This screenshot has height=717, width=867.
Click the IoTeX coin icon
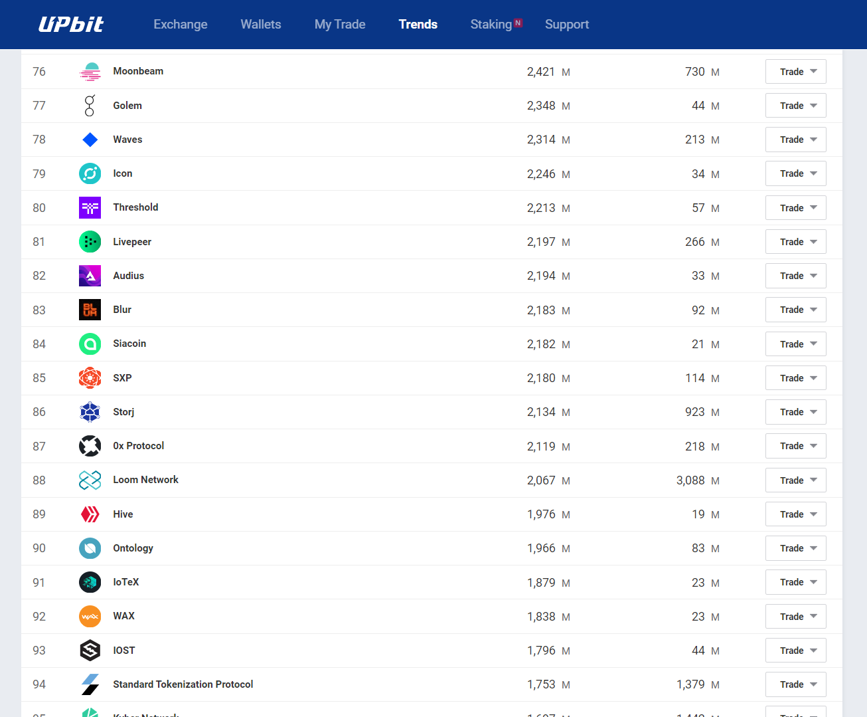[90, 582]
